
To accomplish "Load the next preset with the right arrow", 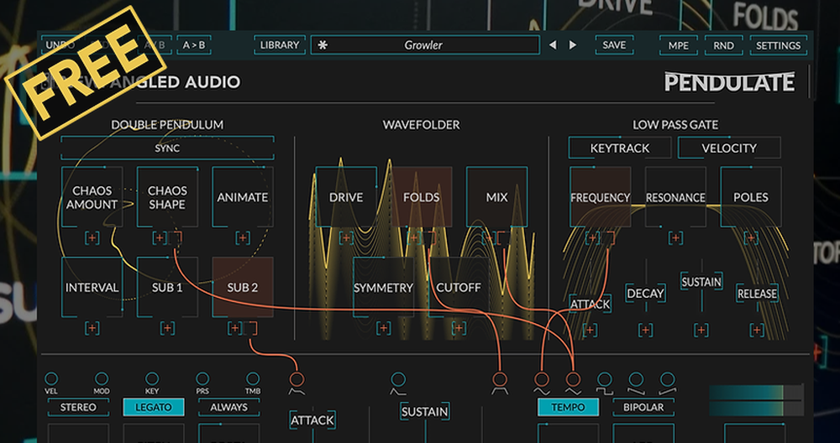I will [x=573, y=45].
